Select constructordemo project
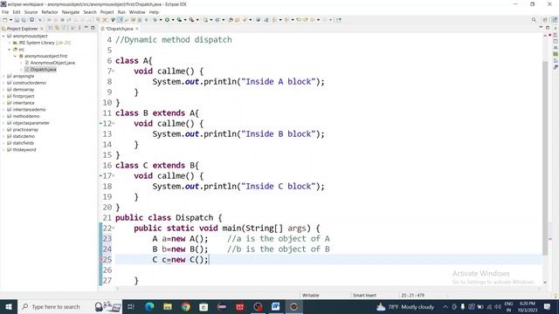This screenshot has width=559, height=314. click(30, 83)
